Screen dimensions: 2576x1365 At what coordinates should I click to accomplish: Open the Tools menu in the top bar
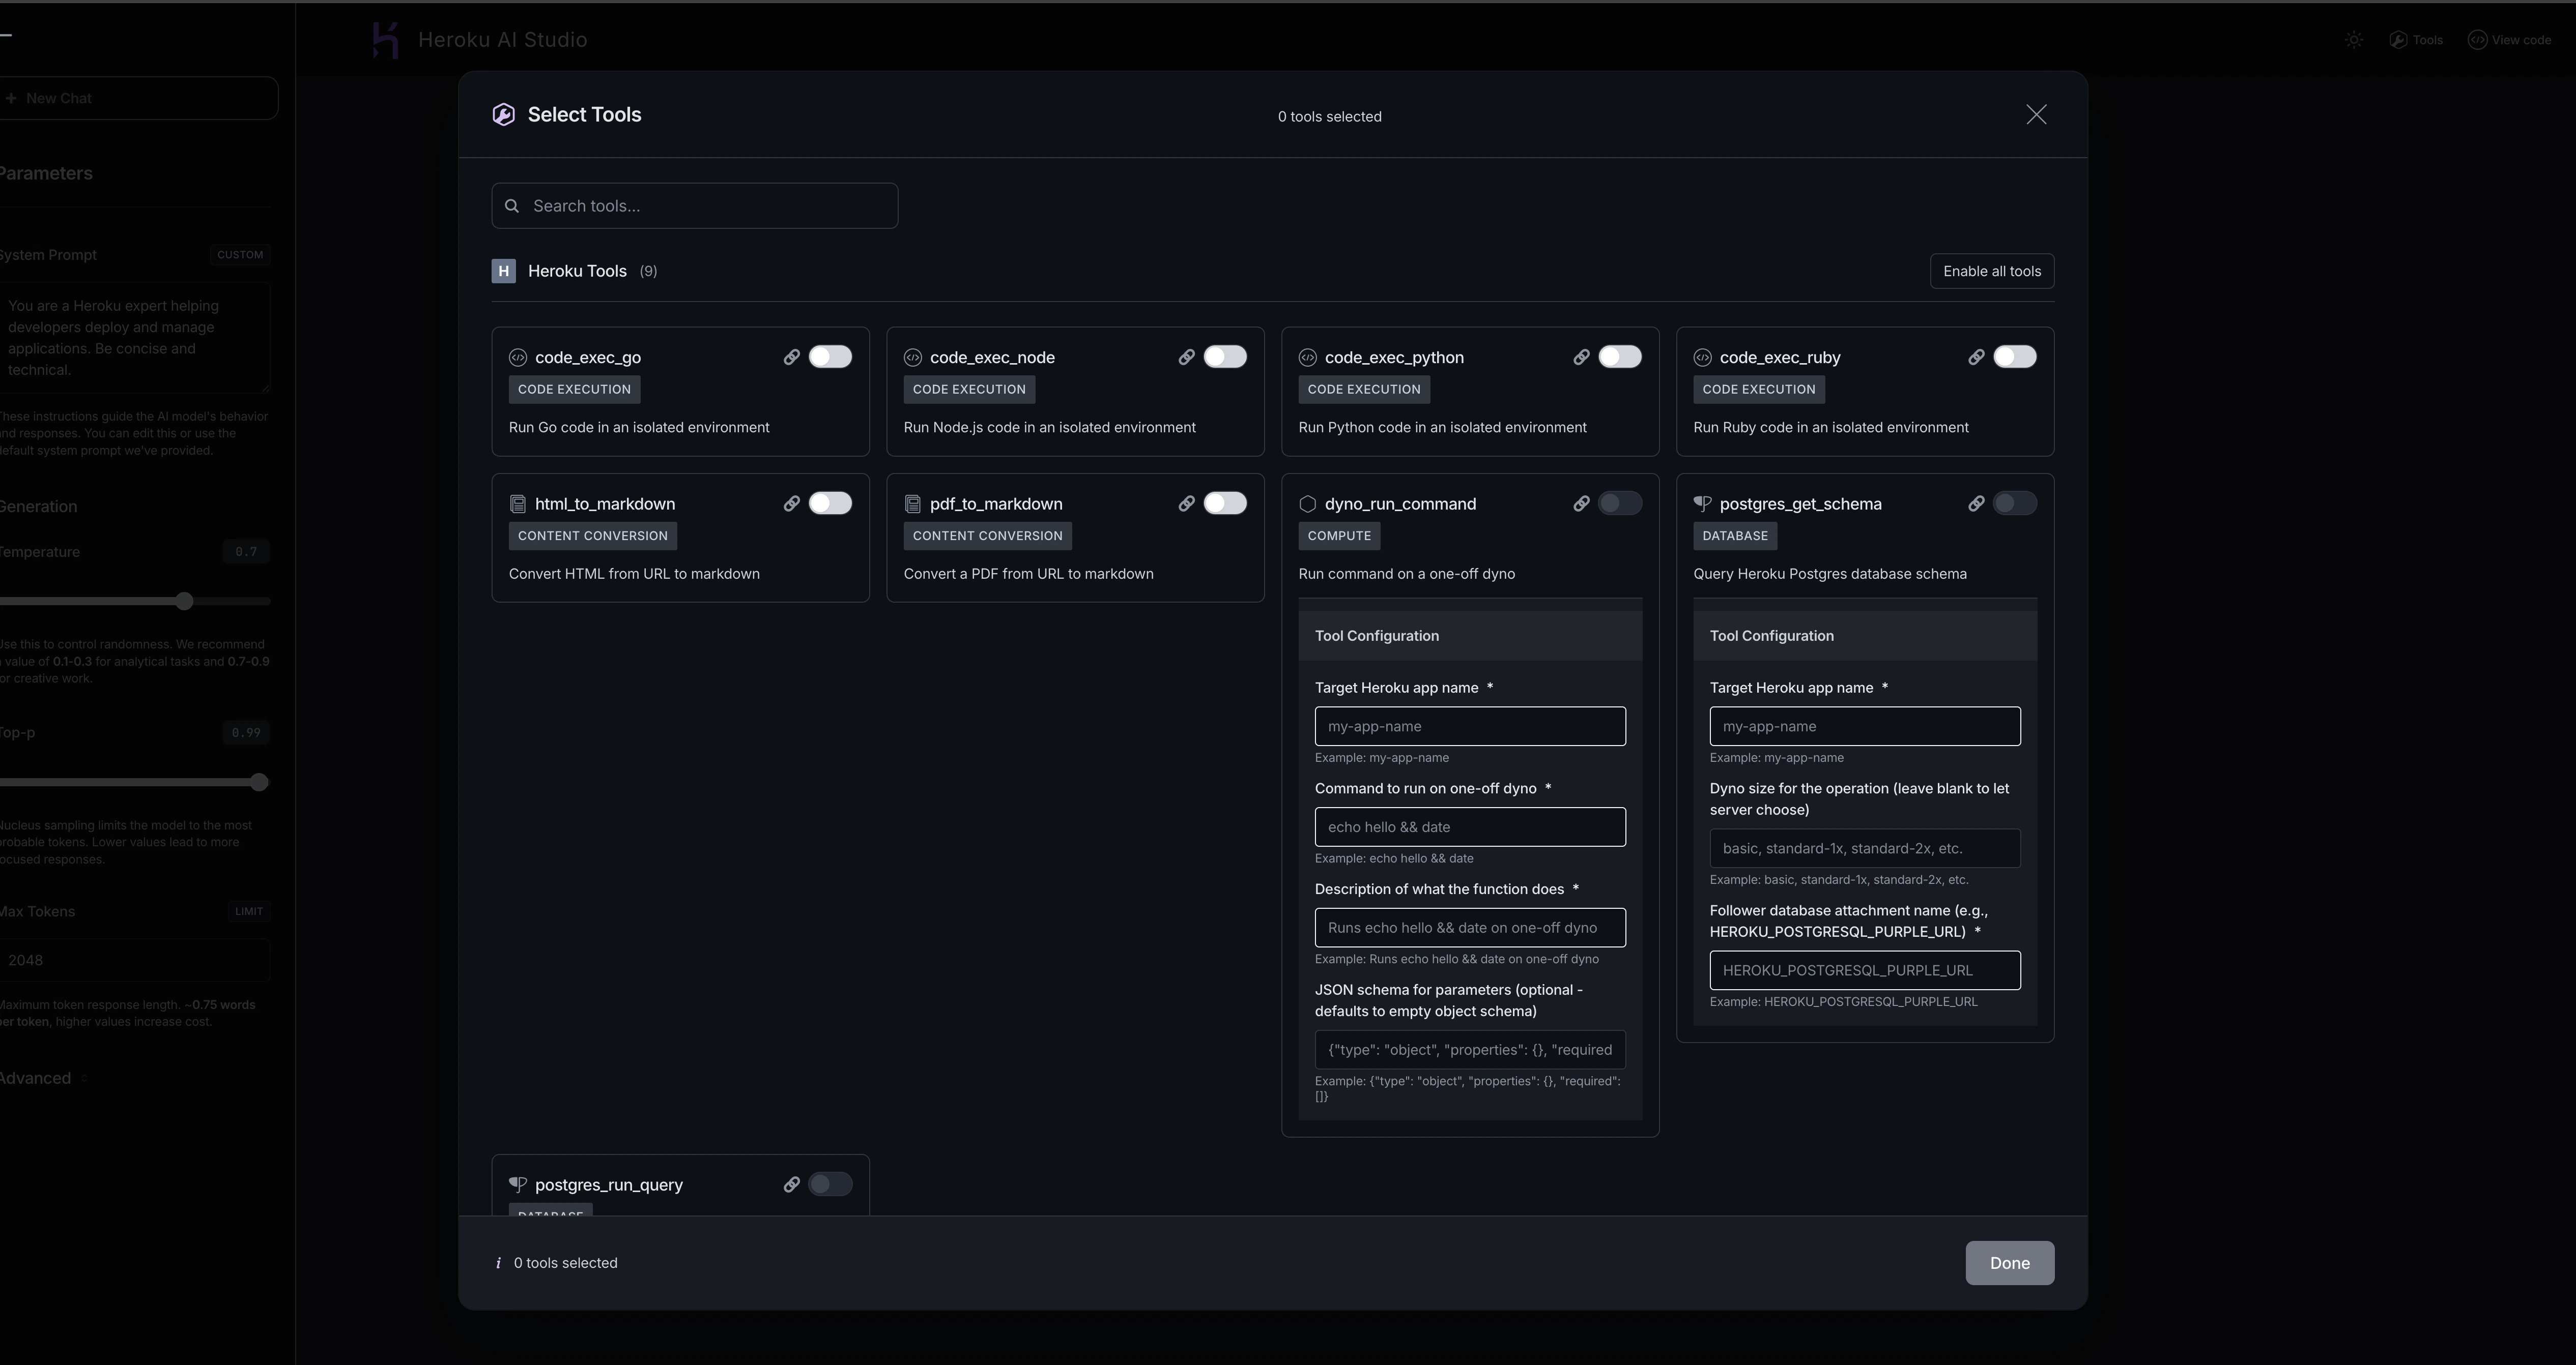2416,39
